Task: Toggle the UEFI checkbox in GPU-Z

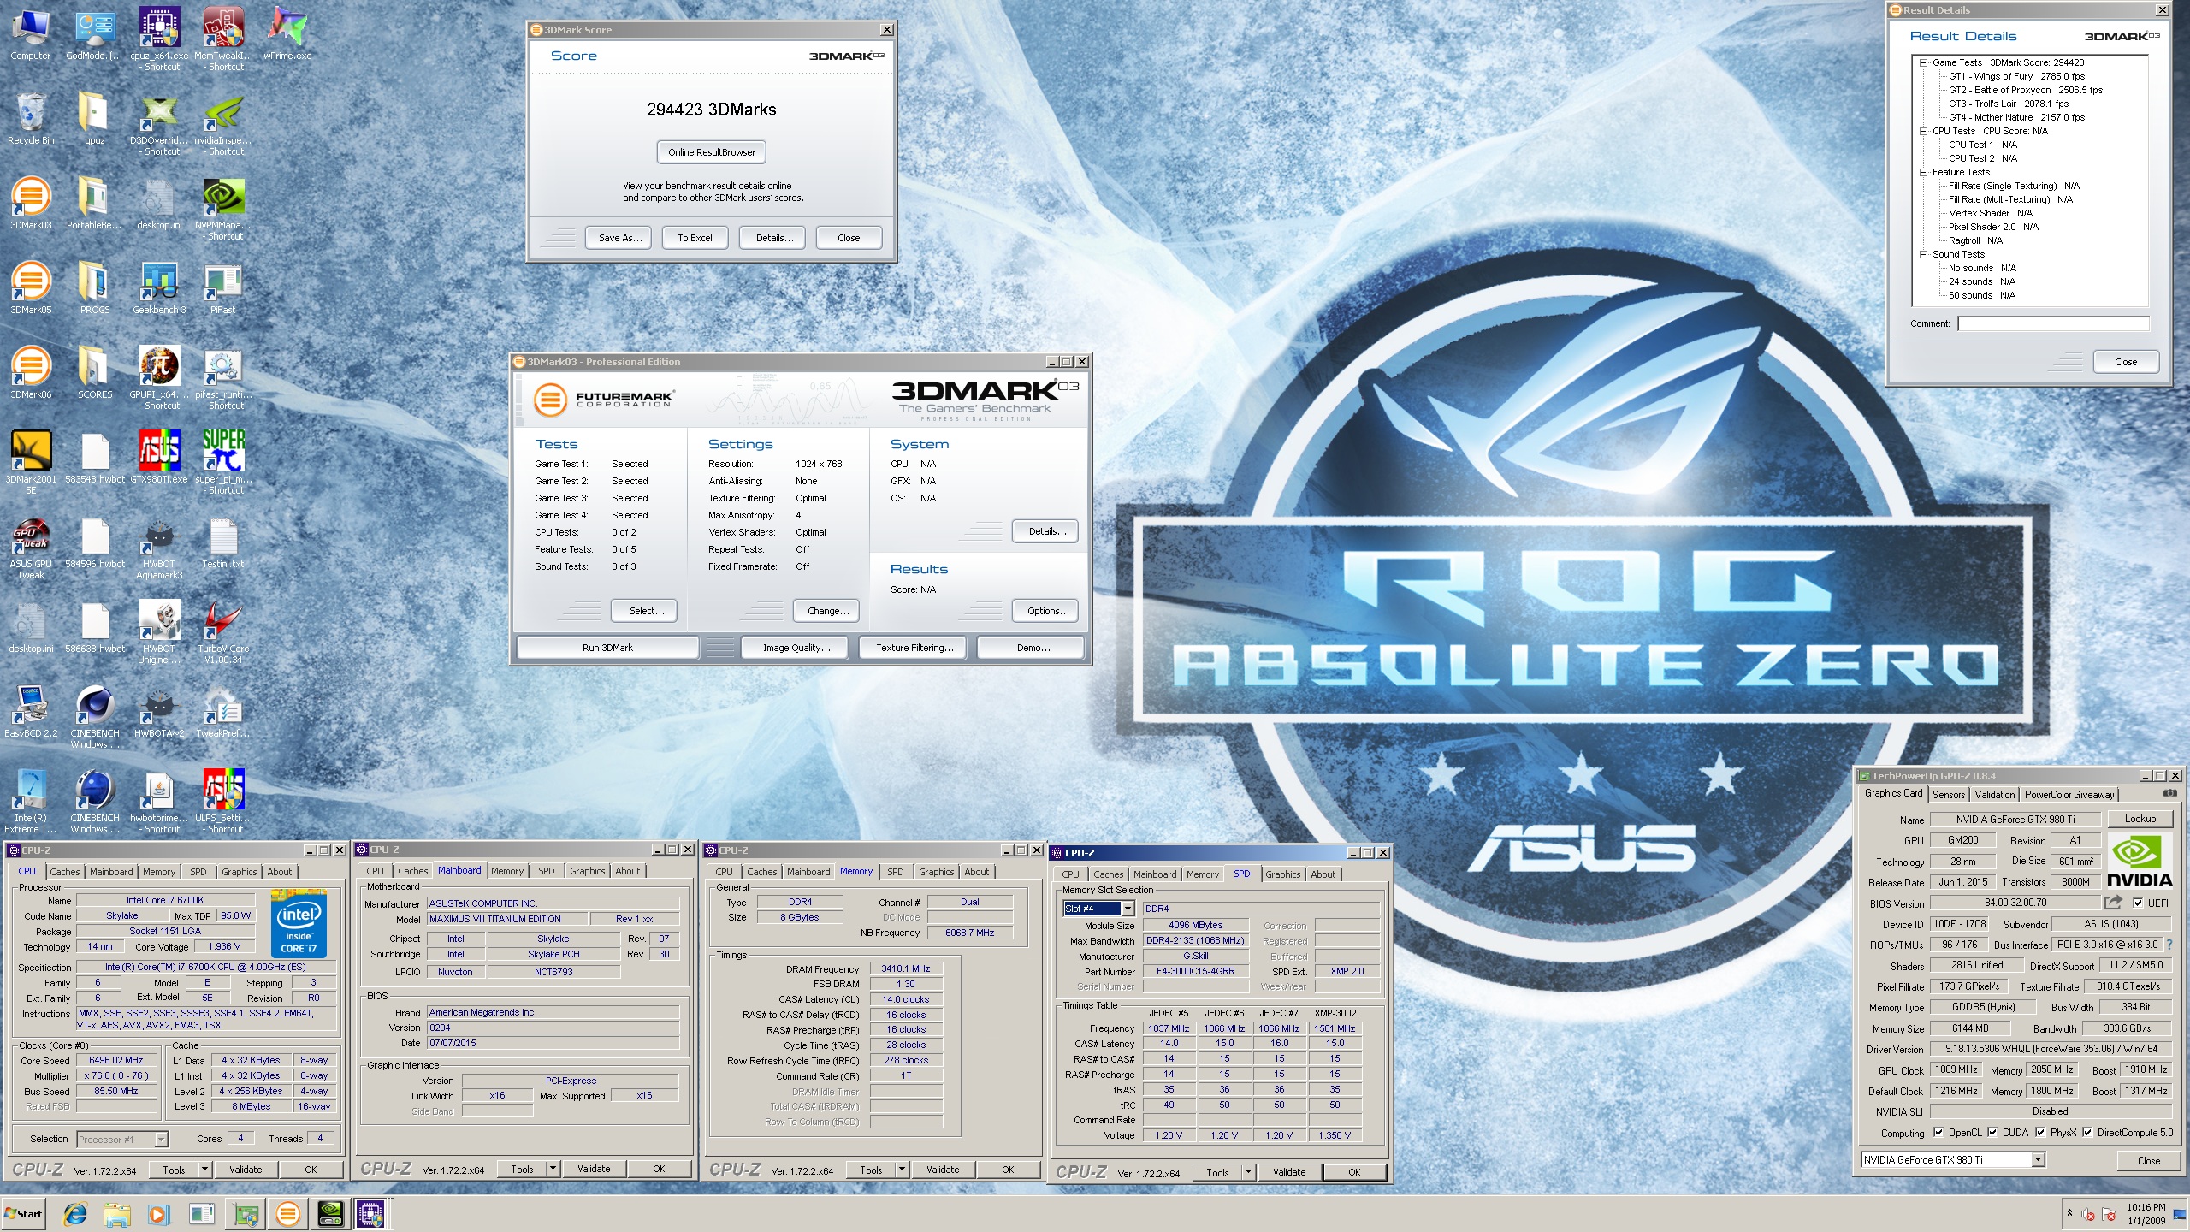Action: coord(2138,903)
